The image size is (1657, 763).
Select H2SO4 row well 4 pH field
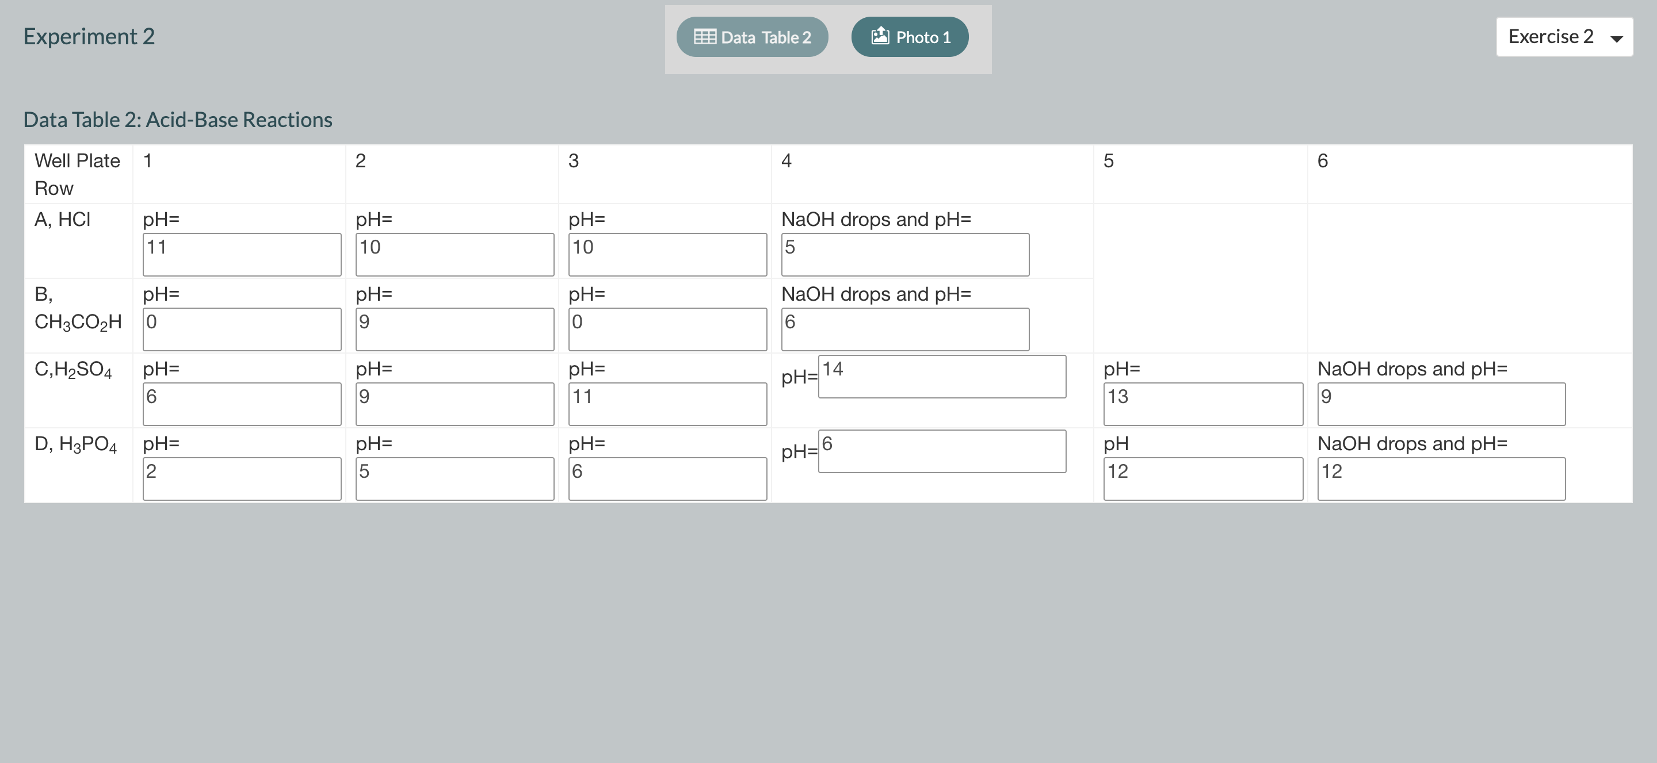(942, 377)
